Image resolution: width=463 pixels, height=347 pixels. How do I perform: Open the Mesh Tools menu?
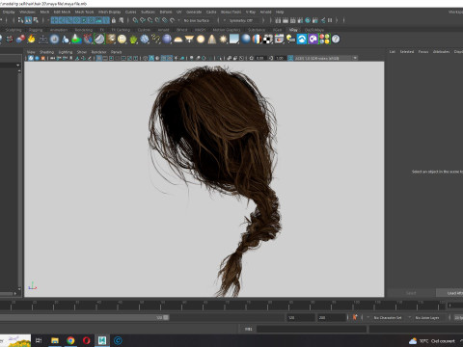coord(84,12)
